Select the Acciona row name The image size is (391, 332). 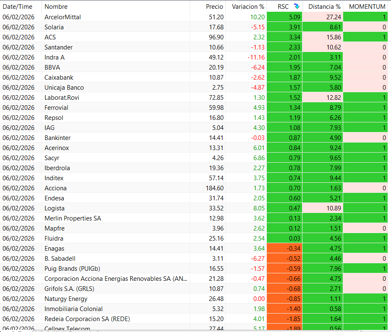pos(56,188)
